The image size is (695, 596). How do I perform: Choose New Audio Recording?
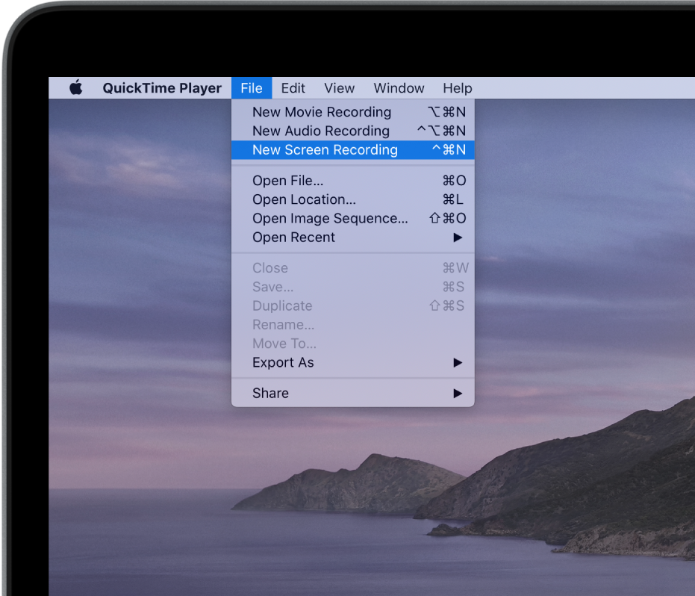click(x=321, y=131)
